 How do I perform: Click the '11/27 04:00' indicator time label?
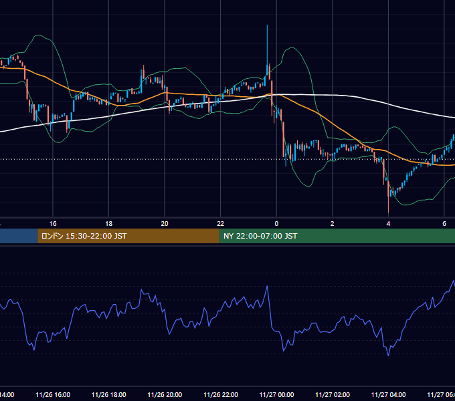389,394
